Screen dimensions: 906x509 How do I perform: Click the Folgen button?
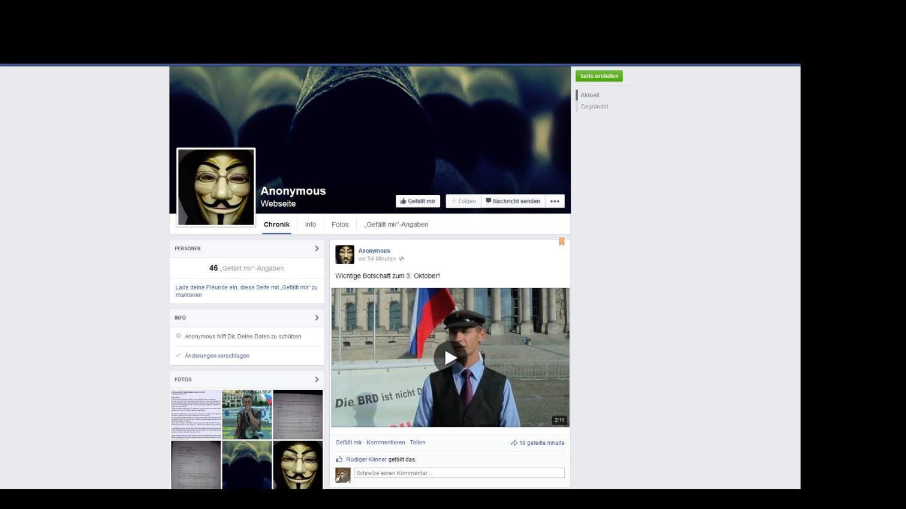coord(463,201)
